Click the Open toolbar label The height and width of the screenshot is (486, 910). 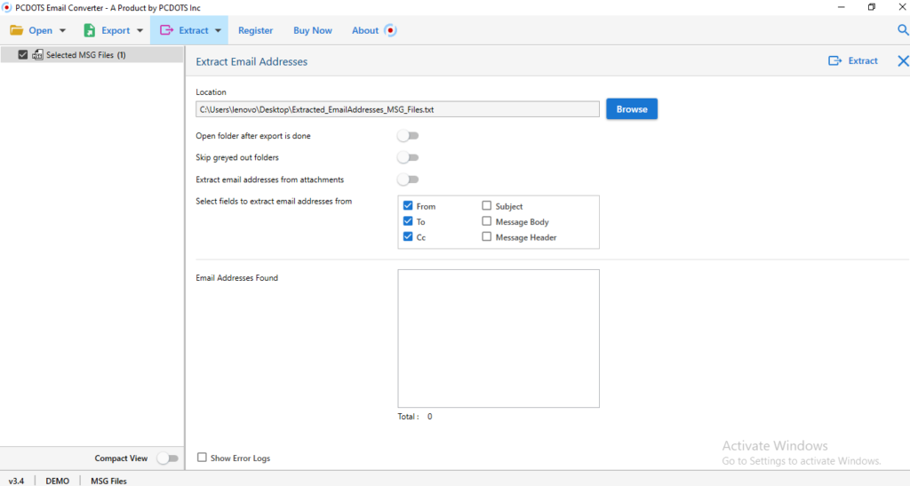click(x=41, y=30)
